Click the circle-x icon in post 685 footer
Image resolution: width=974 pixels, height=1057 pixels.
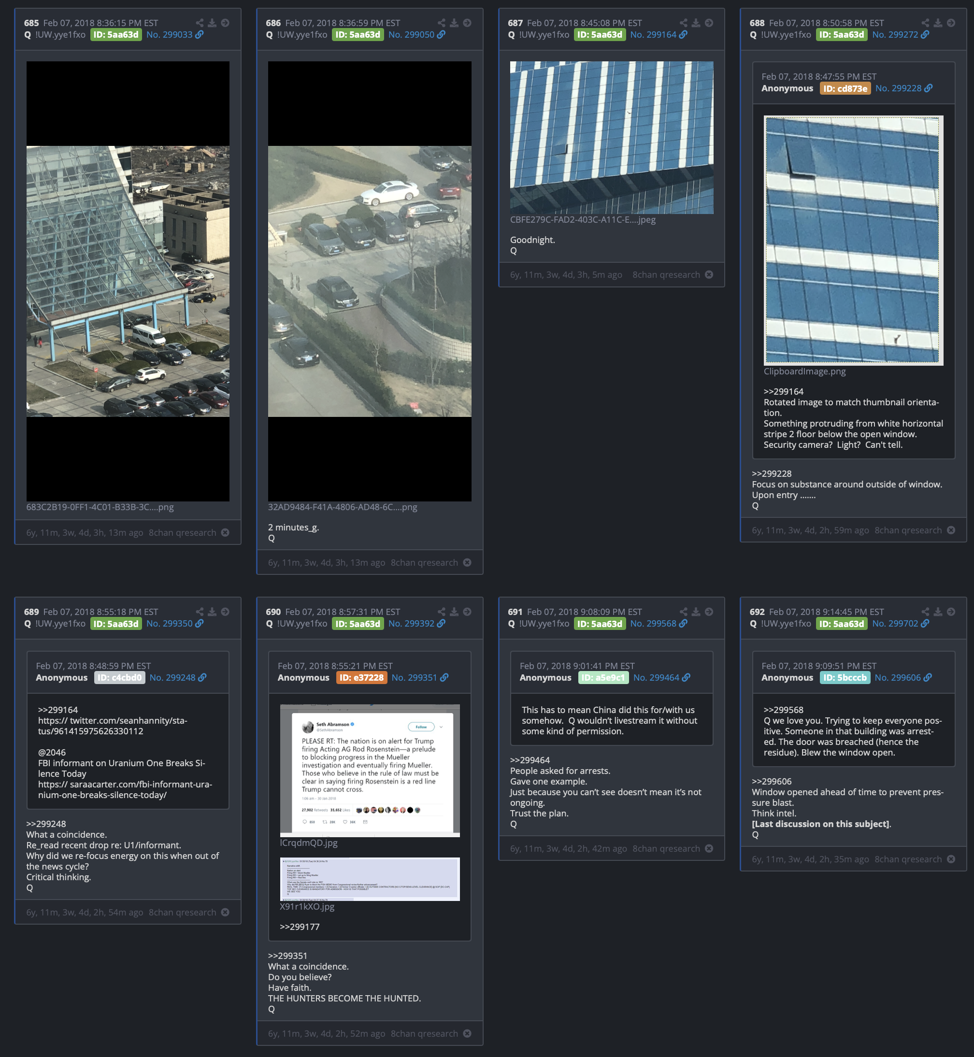tap(225, 532)
